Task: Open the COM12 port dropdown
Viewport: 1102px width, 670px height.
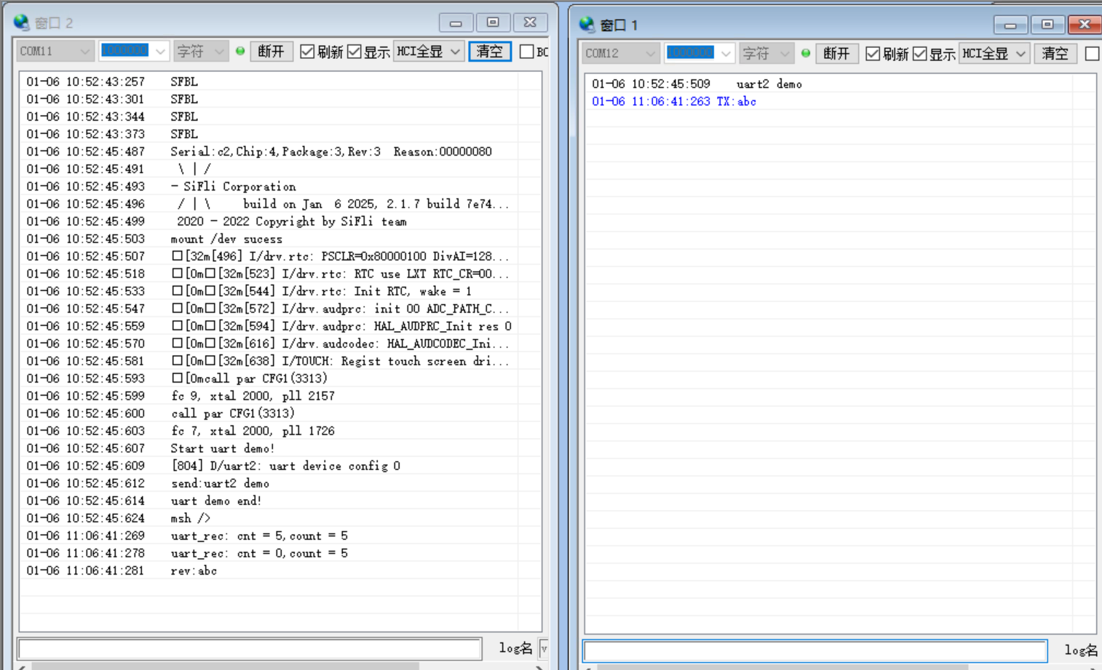Action: (x=620, y=54)
